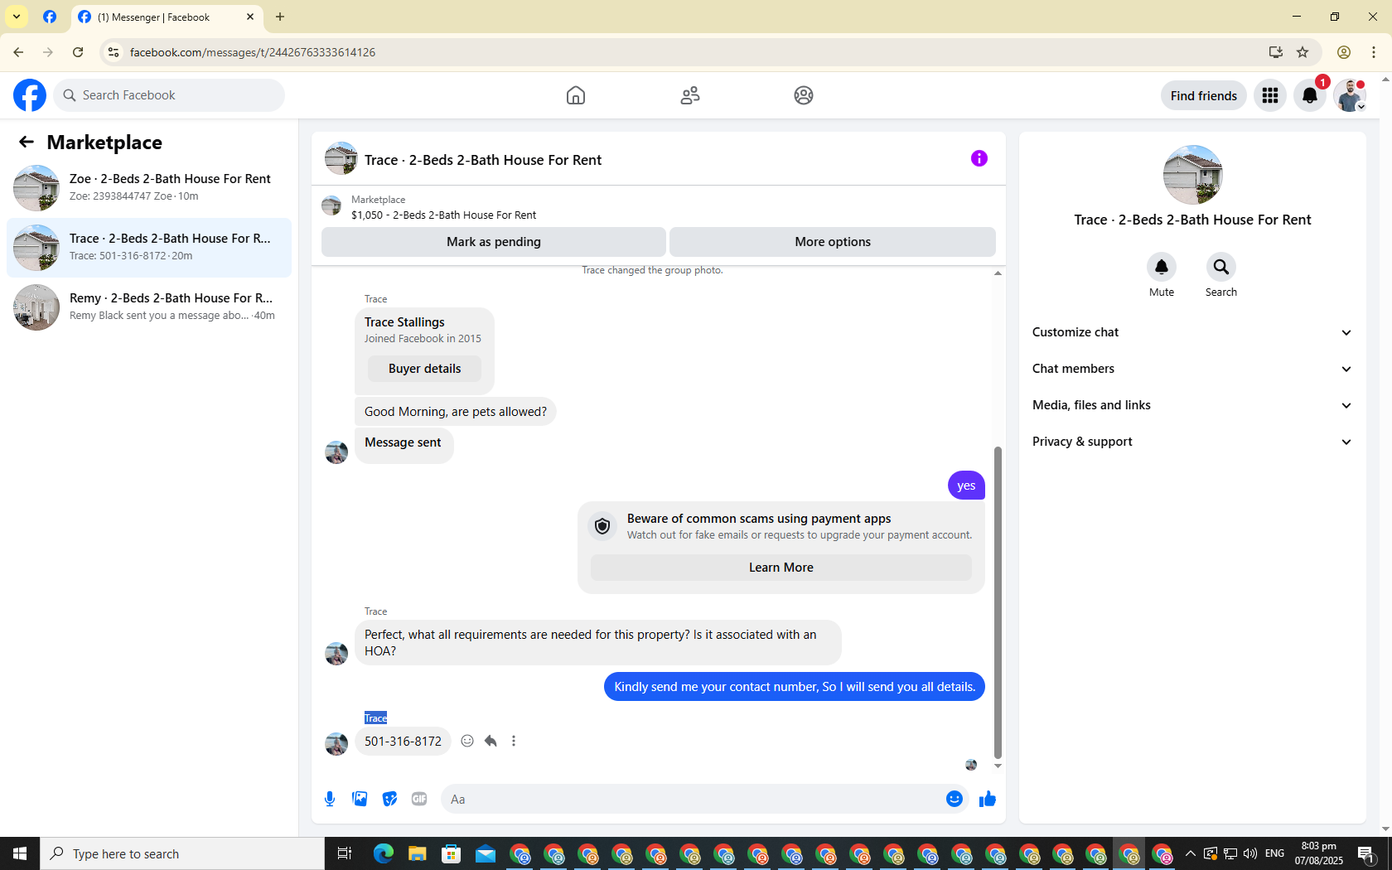Open the Friends icon in top navigation
The image size is (1392, 870).
tap(690, 95)
